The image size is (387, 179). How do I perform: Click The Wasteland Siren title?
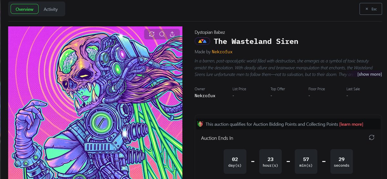pyautogui.click(x=256, y=41)
